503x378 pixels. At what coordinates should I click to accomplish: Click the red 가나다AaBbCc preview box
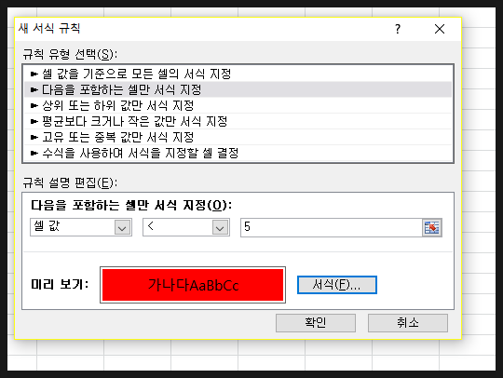pyautogui.click(x=193, y=285)
